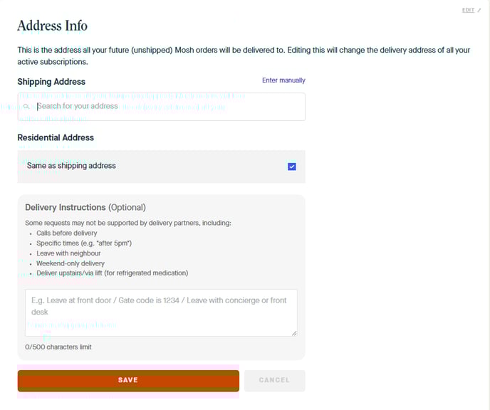The image size is (490, 410).
Task: Click the delivery instructions textarea resize handle
Action: pos(293,332)
